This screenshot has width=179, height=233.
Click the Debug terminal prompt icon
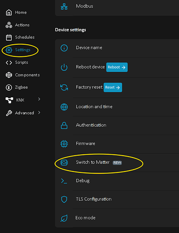click(64, 181)
